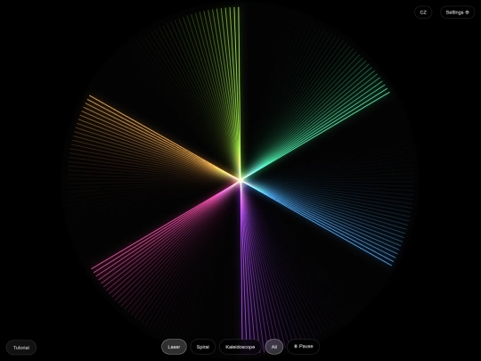
Task: Select the Kaleidoscope mode
Action: (x=240, y=347)
